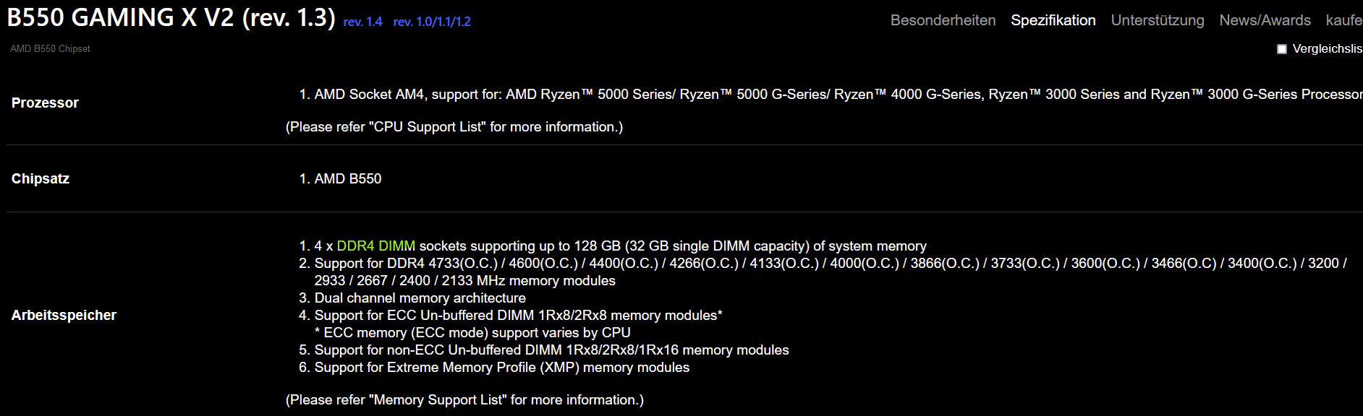Open the rev. 1.4 revision link
The image size is (1363, 416).
coord(362,22)
